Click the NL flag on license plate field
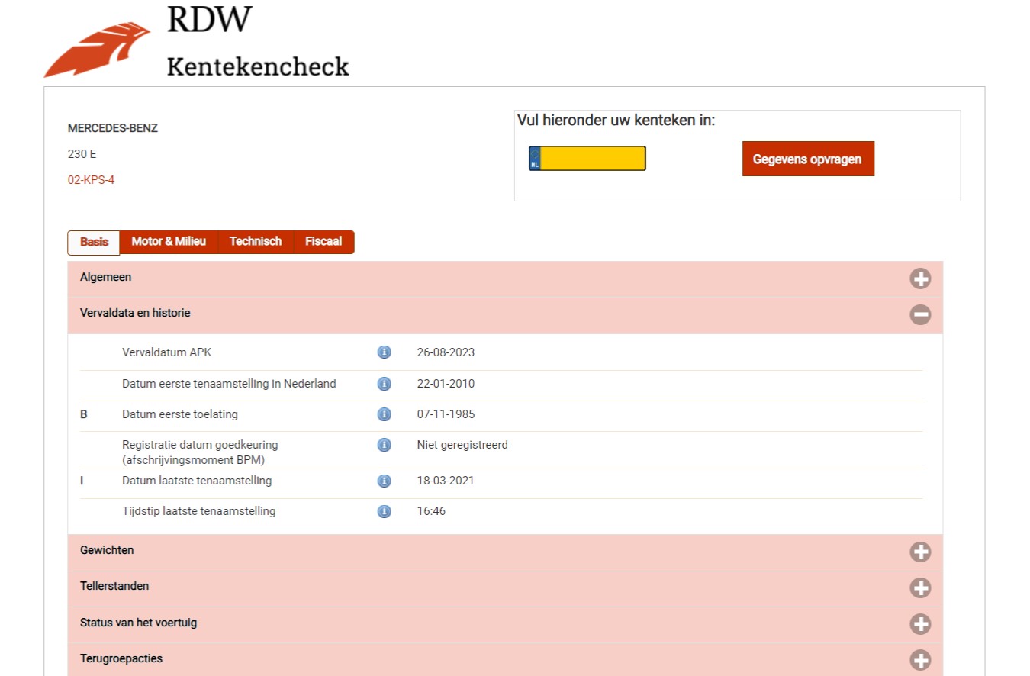The height and width of the screenshot is (676, 1030). 535,159
